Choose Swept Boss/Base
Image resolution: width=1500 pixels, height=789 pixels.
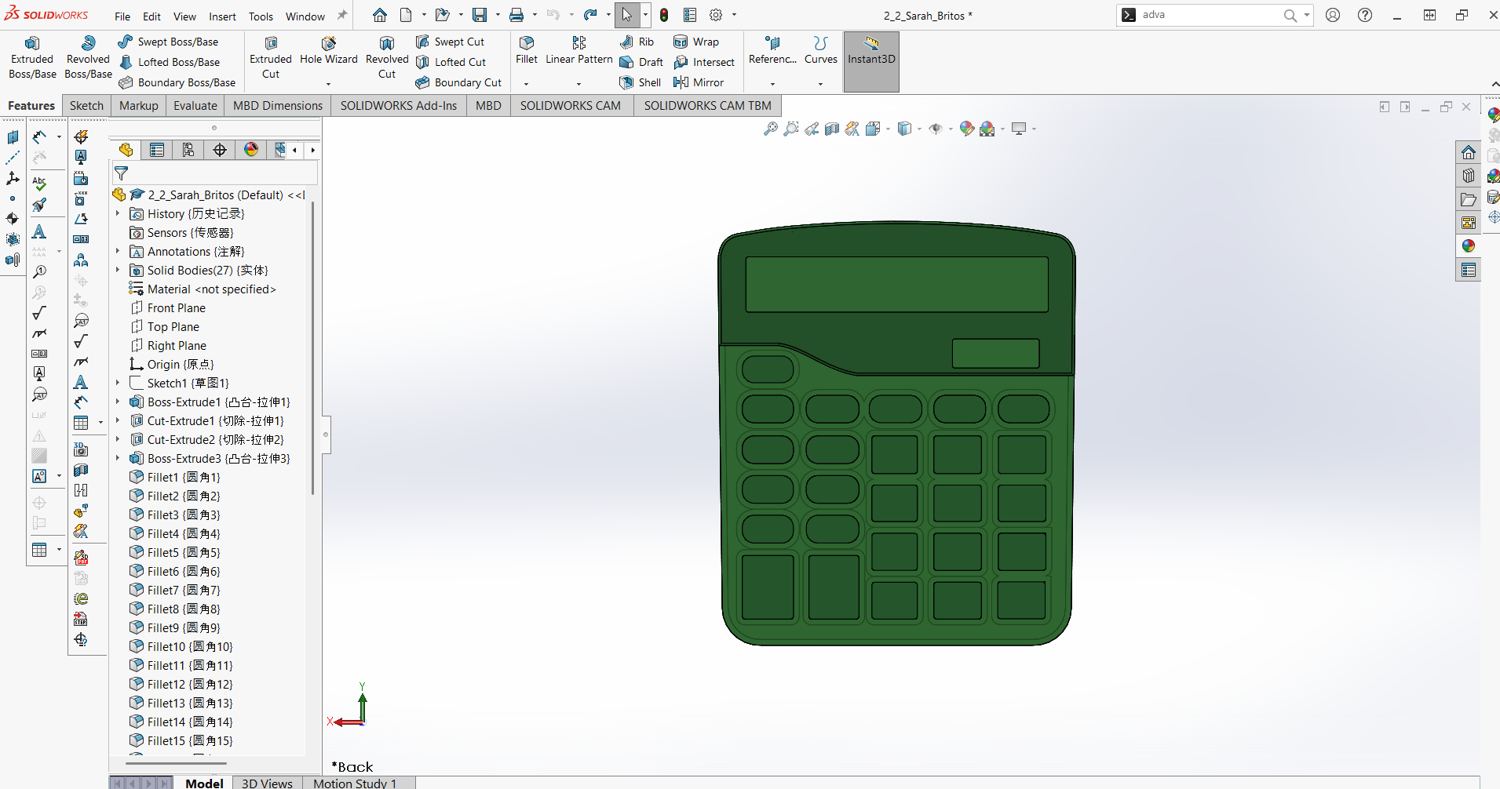click(168, 42)
